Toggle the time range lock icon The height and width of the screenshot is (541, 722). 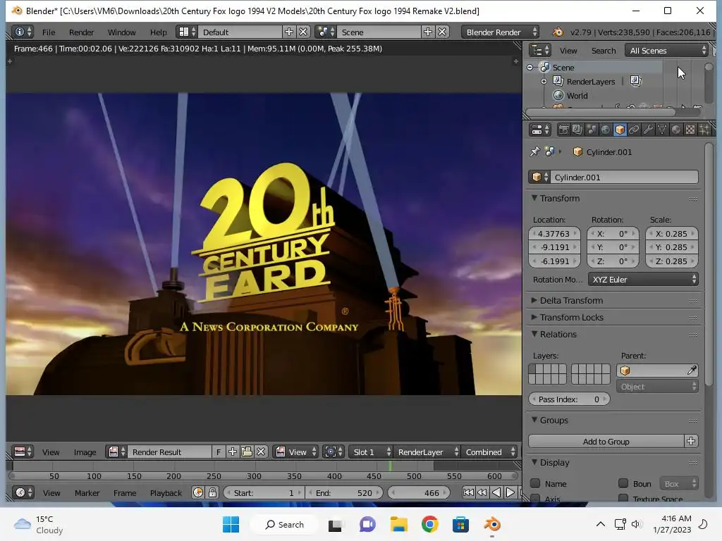213,492
